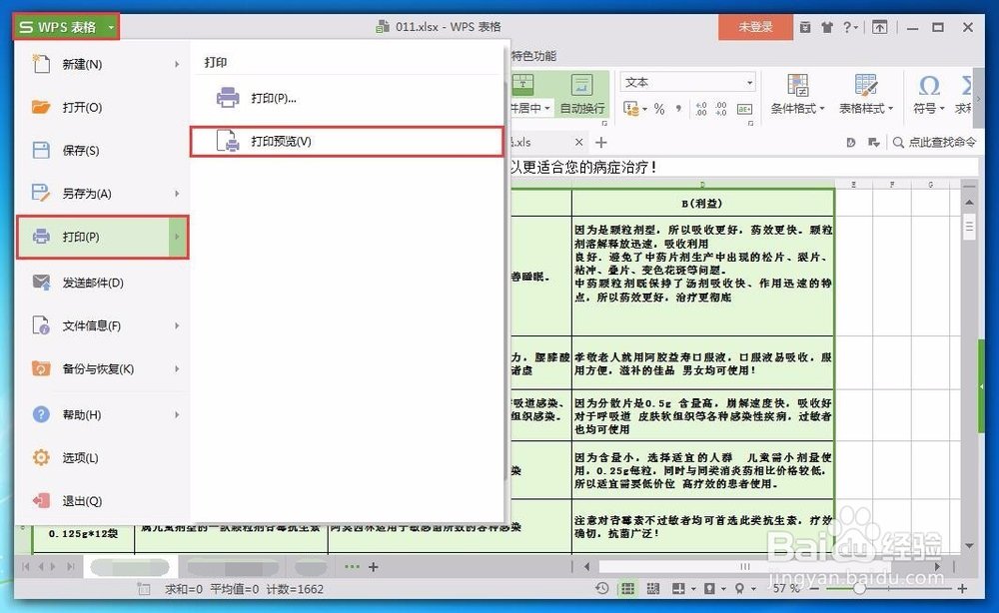Click the side pane expand handle
This screenshot has width=999, height=613.
982,386
